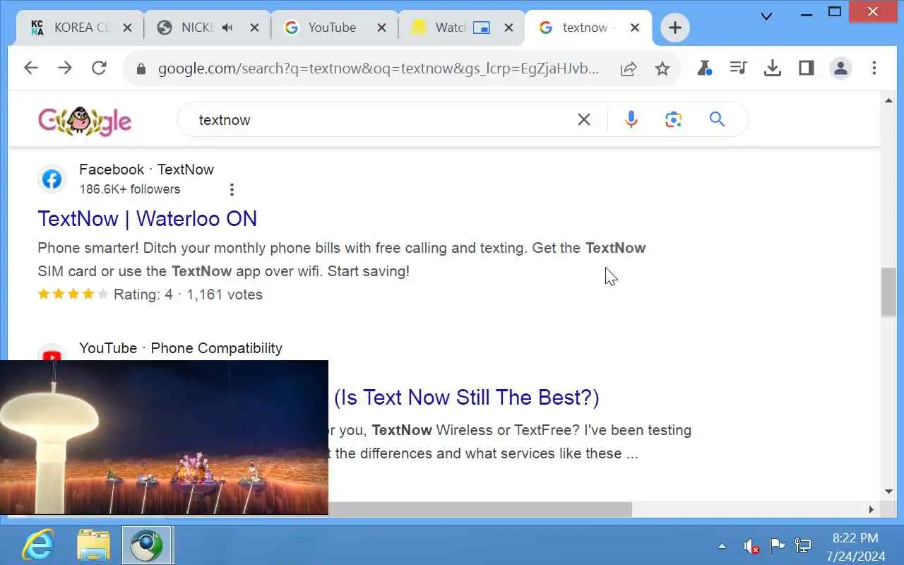Submit search with the magnifier icon
Viewport: 904px width, 565px height.
point(717,119)
